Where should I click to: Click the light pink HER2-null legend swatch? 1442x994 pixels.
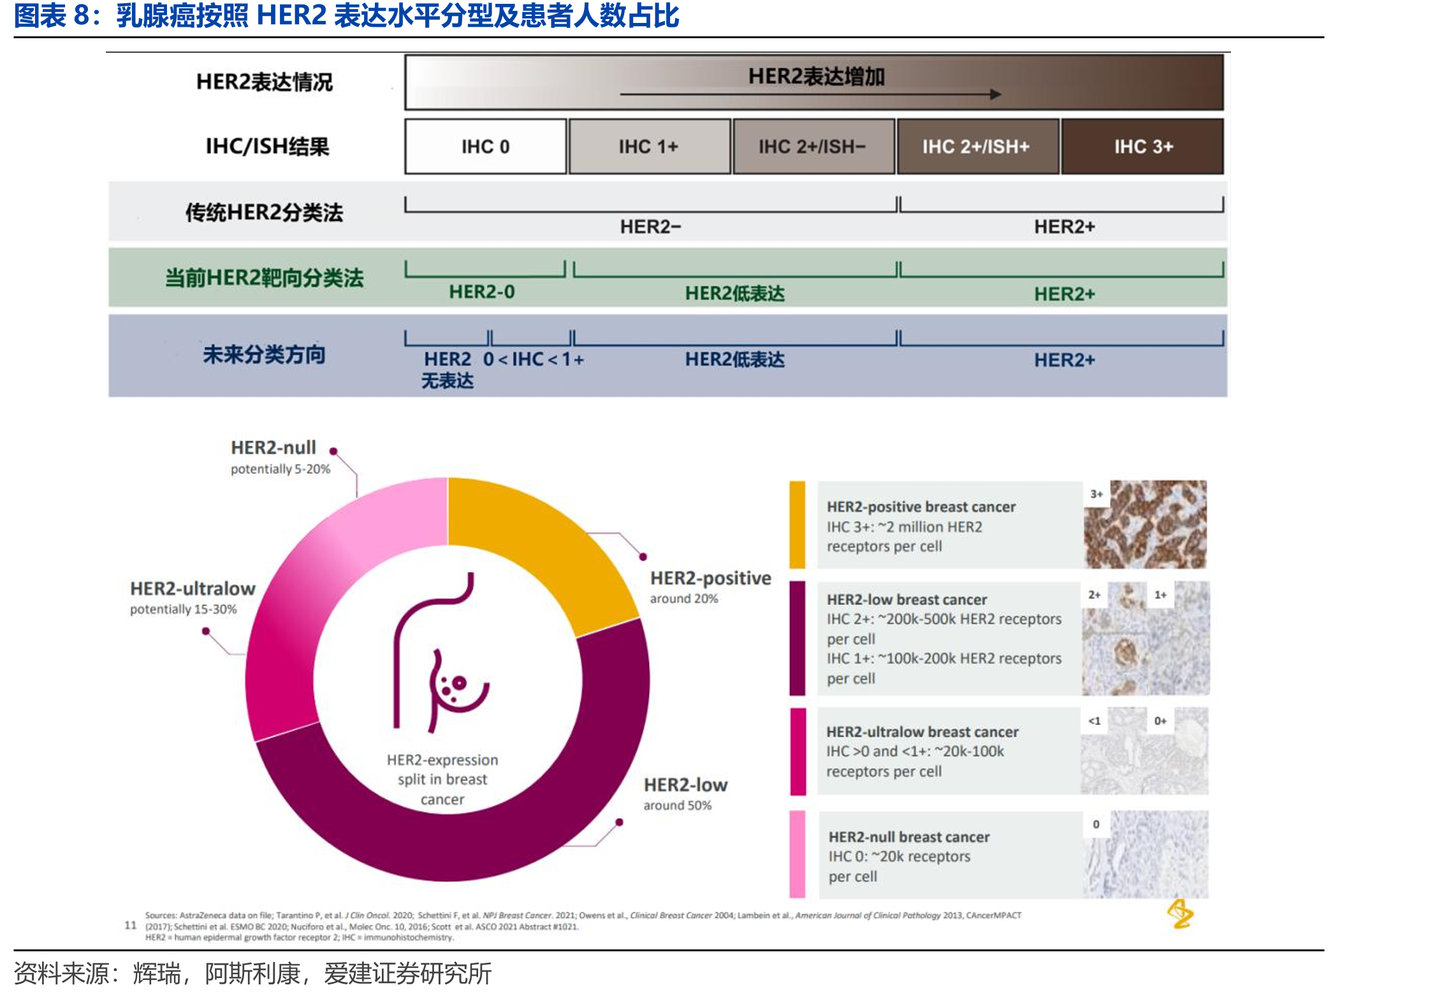797,854
